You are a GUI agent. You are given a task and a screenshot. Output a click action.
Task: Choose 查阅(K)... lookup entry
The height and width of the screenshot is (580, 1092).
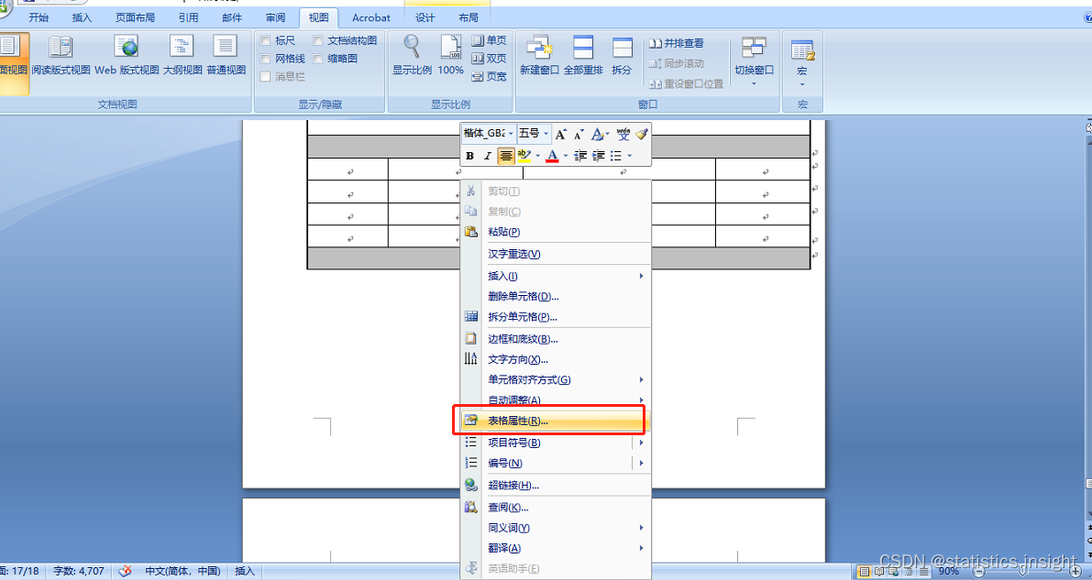click(x=555, y=507)
